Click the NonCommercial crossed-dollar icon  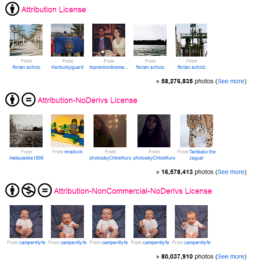pos(29,190)
